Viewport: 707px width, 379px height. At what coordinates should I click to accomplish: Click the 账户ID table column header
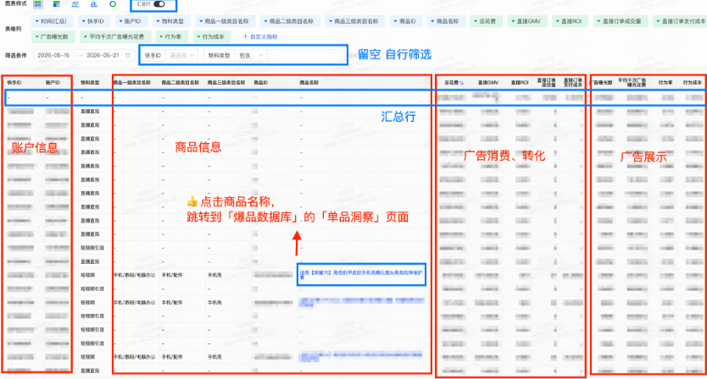point(53,83)
